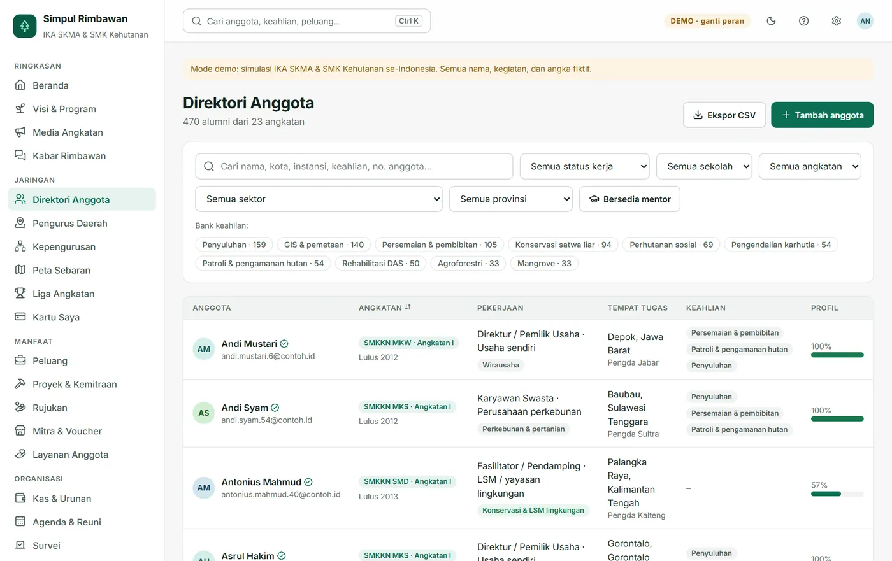Click Liga Angkatan trophy icon
The image size is (892, 561).
(20, 294)
